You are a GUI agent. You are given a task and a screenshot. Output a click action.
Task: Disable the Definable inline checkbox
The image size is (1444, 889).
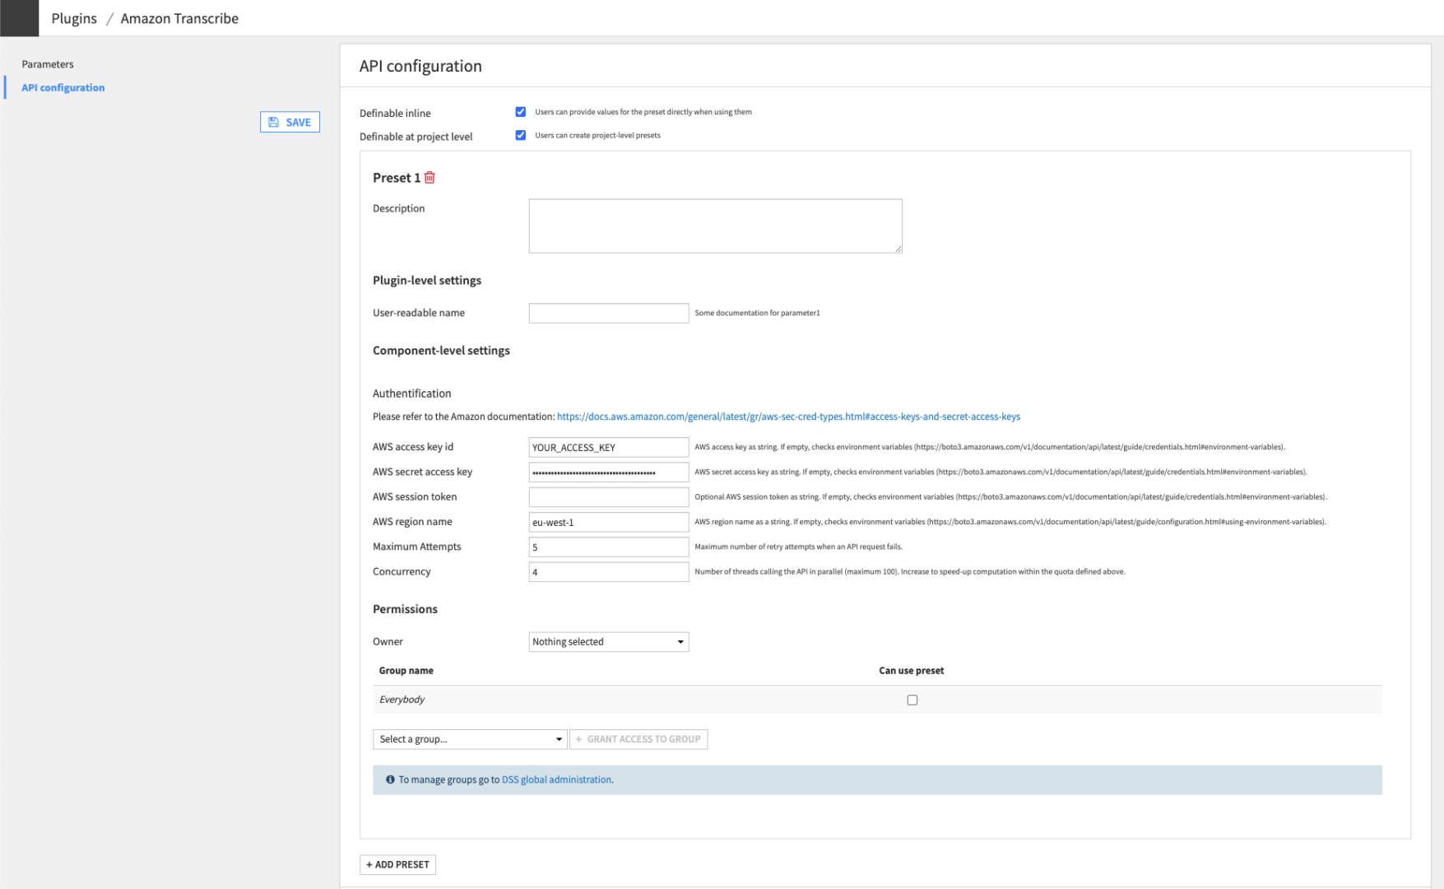pyautogui.click(x=520, y=111)
